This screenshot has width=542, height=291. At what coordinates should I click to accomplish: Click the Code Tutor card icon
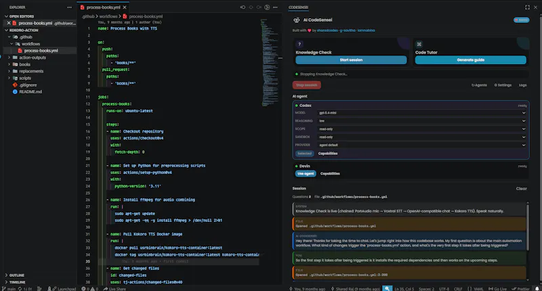click(x=419, y=44)
